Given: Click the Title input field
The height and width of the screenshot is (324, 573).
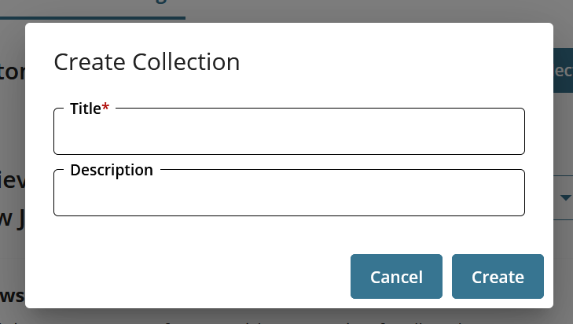Looking at the screenshot, I should tap(288, 135).
